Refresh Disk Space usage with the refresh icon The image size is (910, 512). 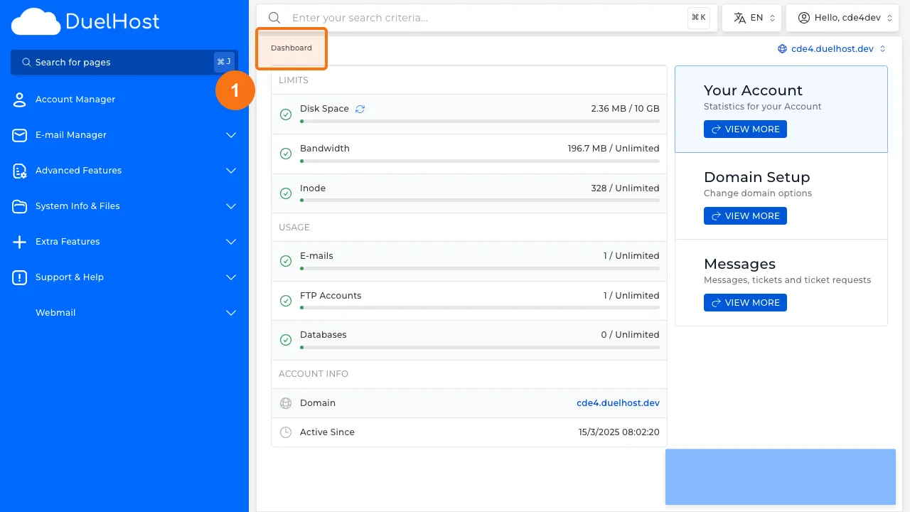tap(360, 108)
